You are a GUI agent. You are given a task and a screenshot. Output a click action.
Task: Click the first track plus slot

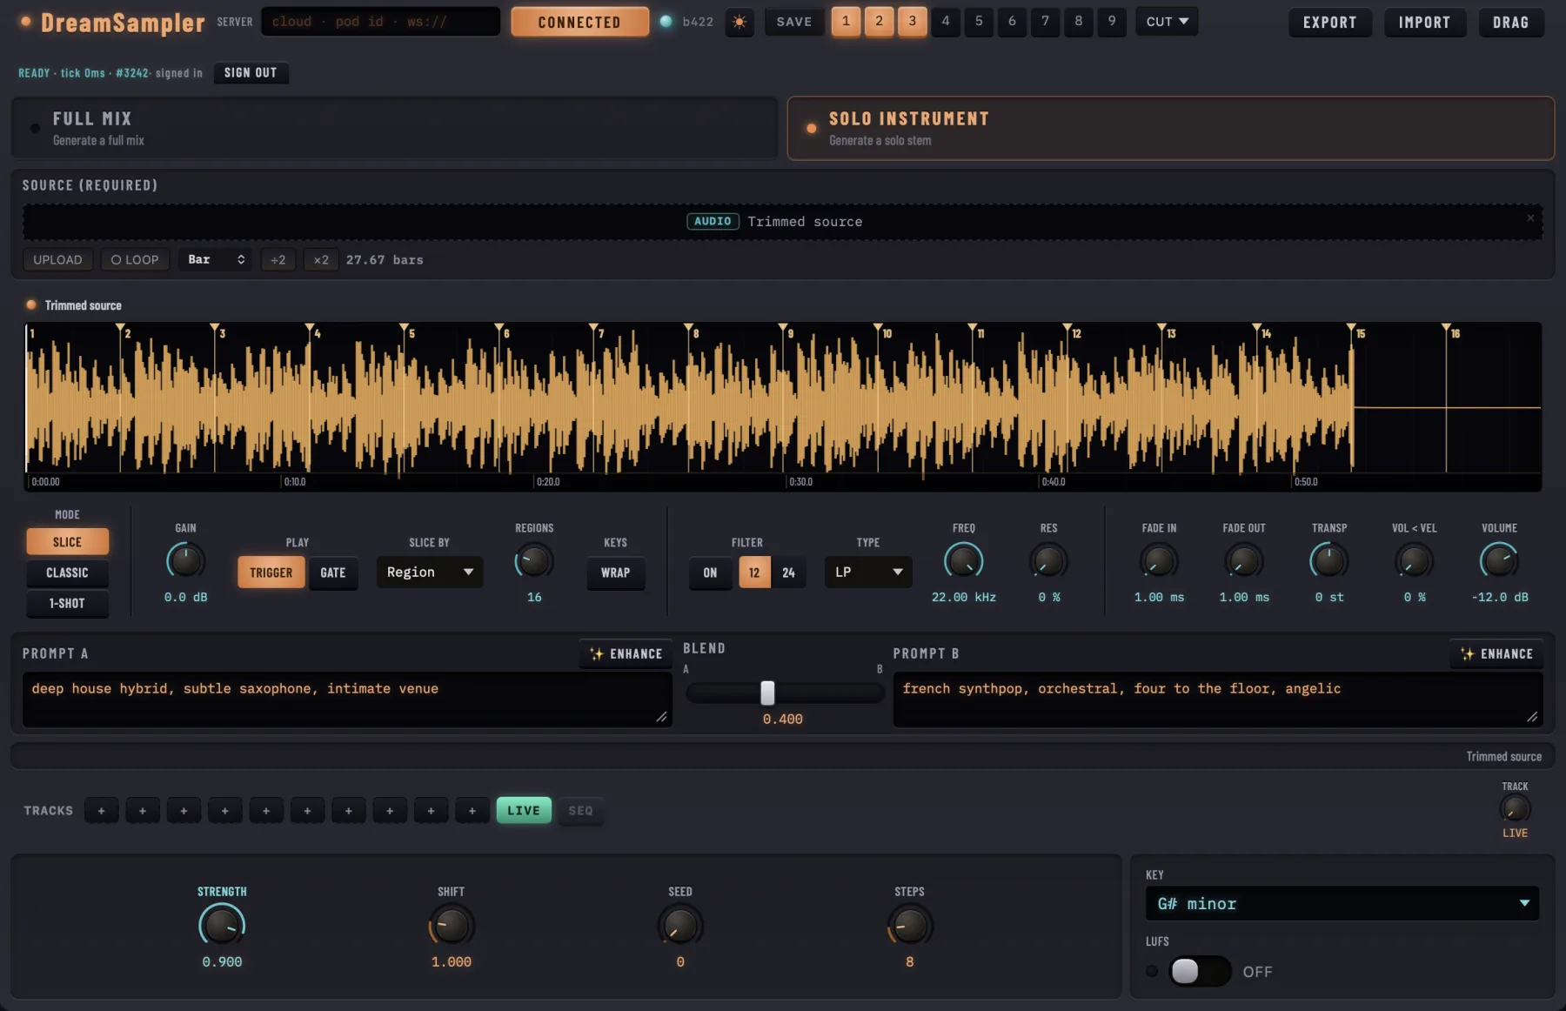tap(102, 810)
